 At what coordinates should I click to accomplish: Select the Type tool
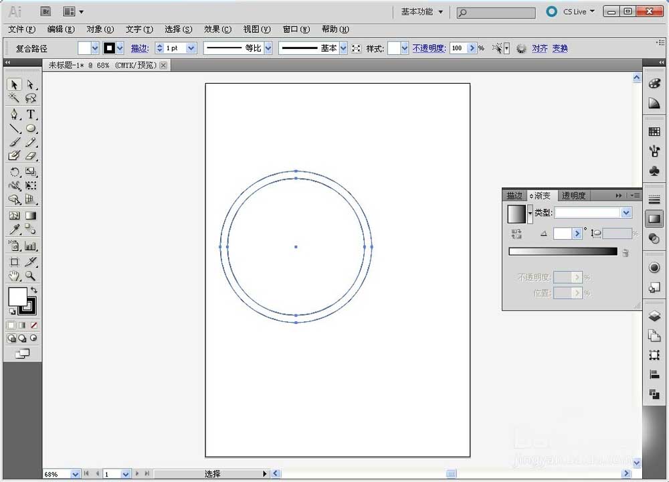tap(31, 114)
